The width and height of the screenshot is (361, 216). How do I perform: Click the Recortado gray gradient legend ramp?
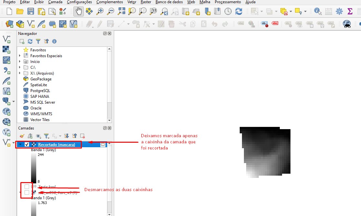tap(34, 168)
